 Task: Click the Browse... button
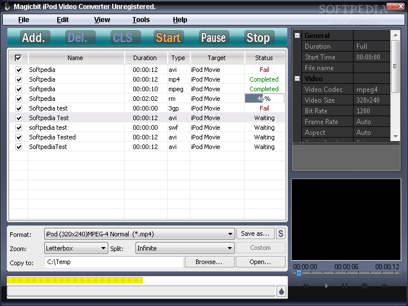pos(209,262)
